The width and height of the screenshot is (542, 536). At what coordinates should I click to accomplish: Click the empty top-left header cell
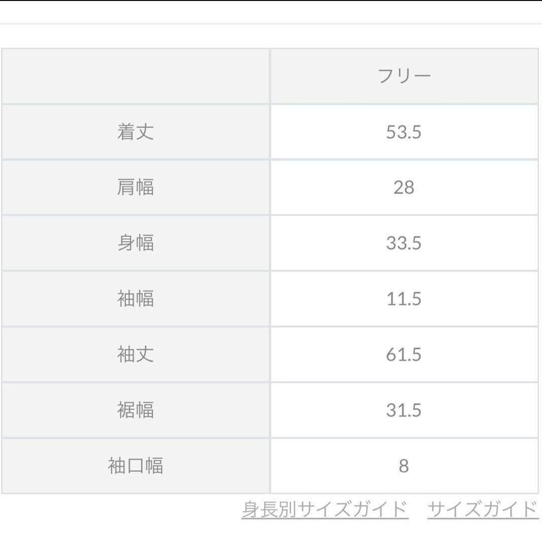pos(135,76)
